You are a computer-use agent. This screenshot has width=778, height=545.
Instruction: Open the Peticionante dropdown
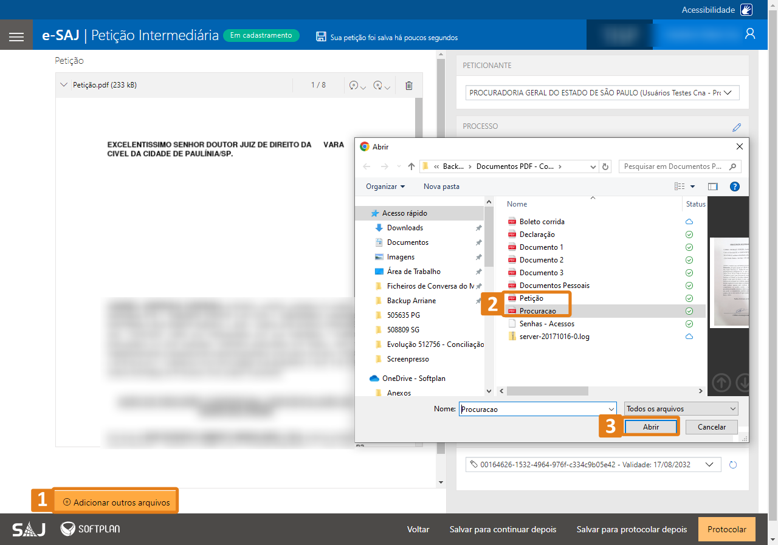point(604,93)
